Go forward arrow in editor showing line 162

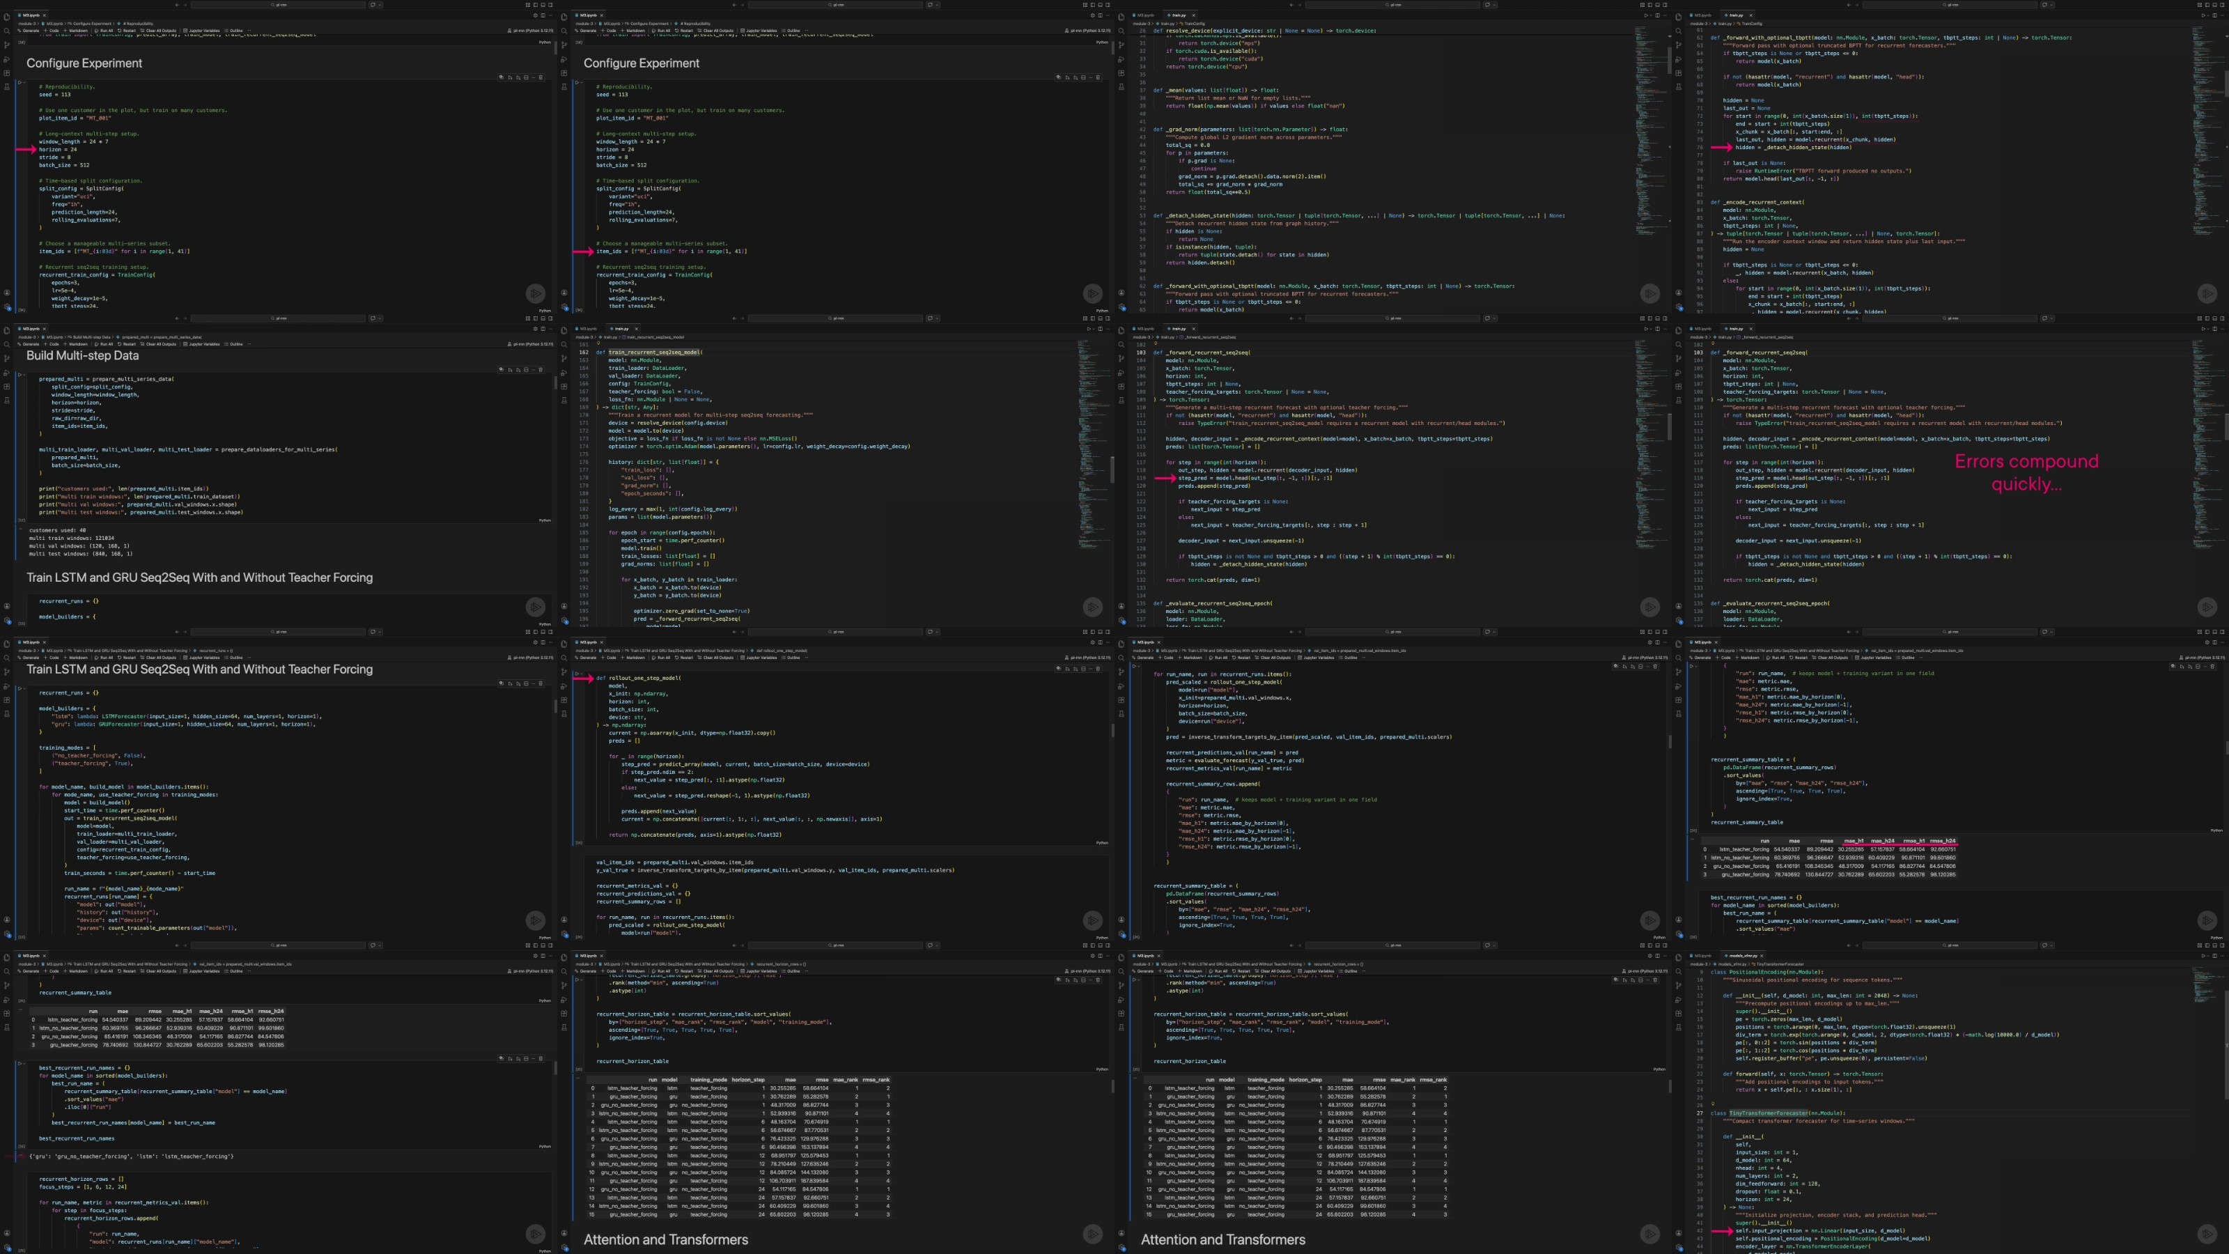744,318
